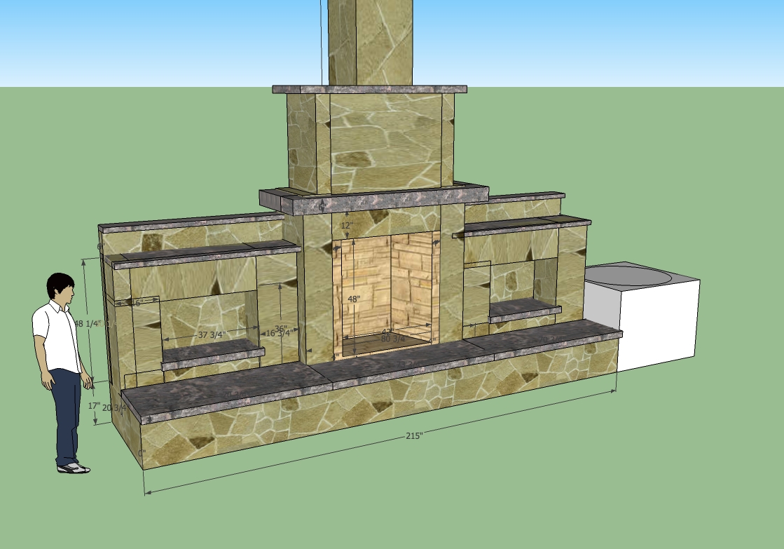Viewport: 784px width, 549px height.
Task: Select the small shelf in right niche
Action: (x=525, y=311)
